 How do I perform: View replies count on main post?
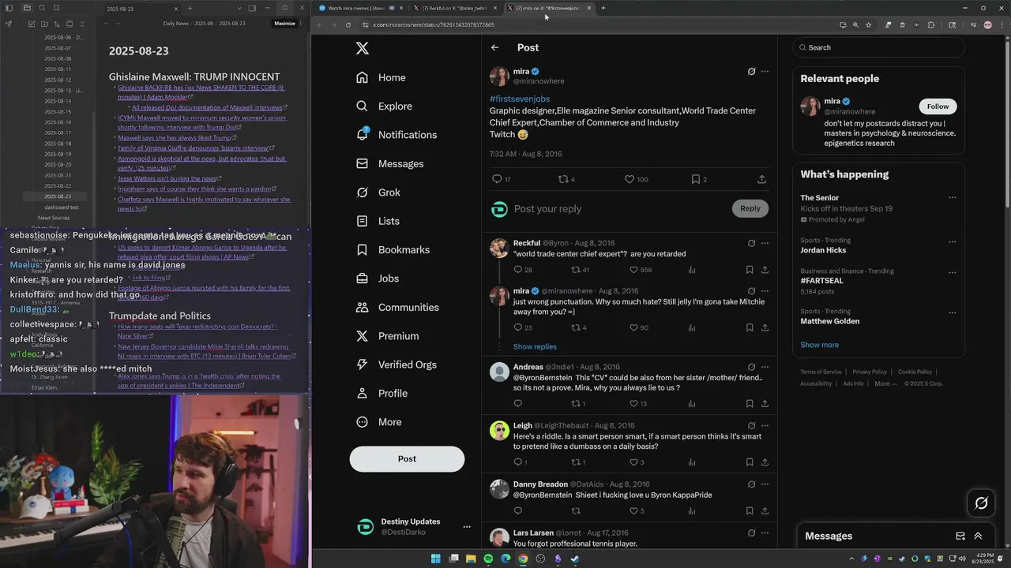(502, 179)
